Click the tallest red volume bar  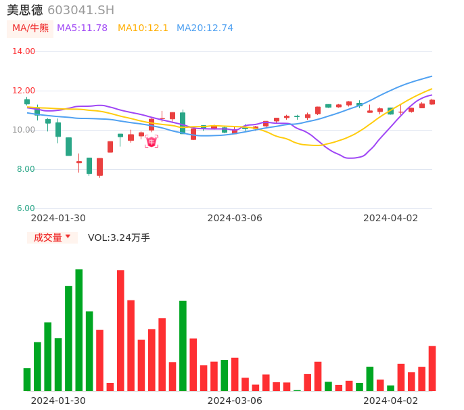(x=120, y=330)
